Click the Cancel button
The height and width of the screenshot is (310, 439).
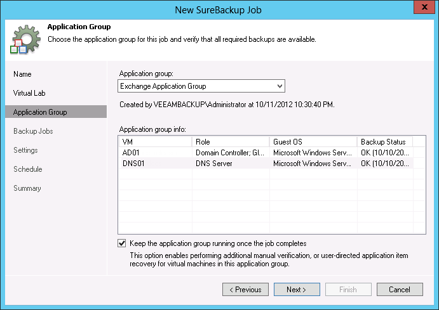pos(400,289)
